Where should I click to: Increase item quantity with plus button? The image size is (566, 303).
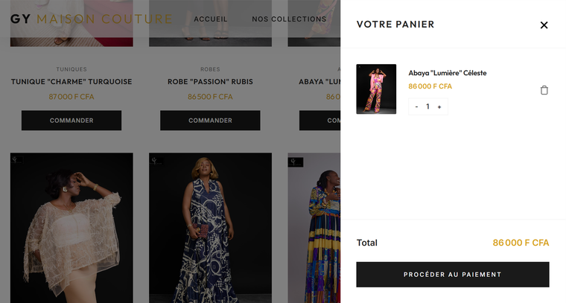coord(439,106)
